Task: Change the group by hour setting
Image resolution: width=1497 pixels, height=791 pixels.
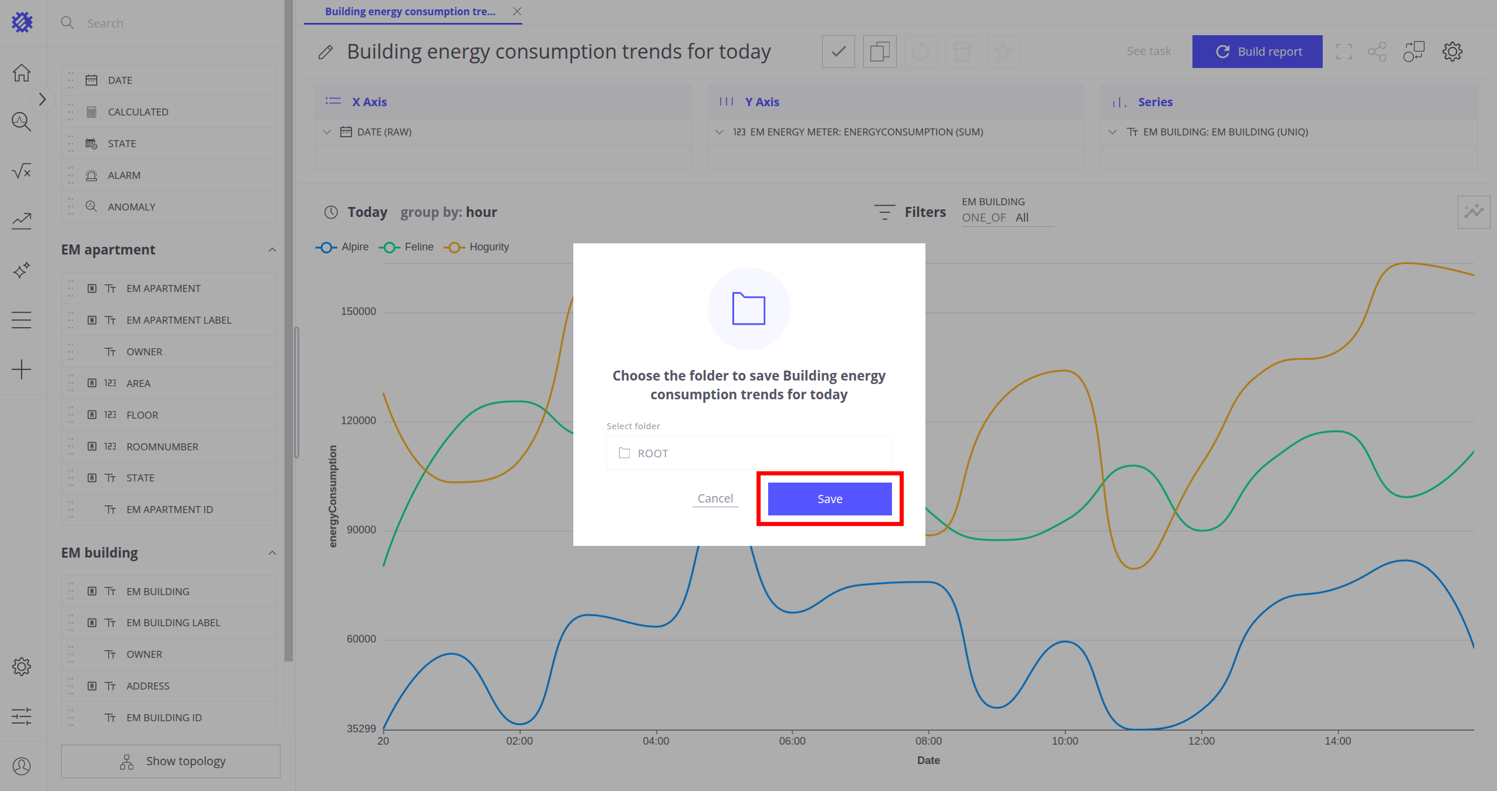Action: (x=448, y=212)
